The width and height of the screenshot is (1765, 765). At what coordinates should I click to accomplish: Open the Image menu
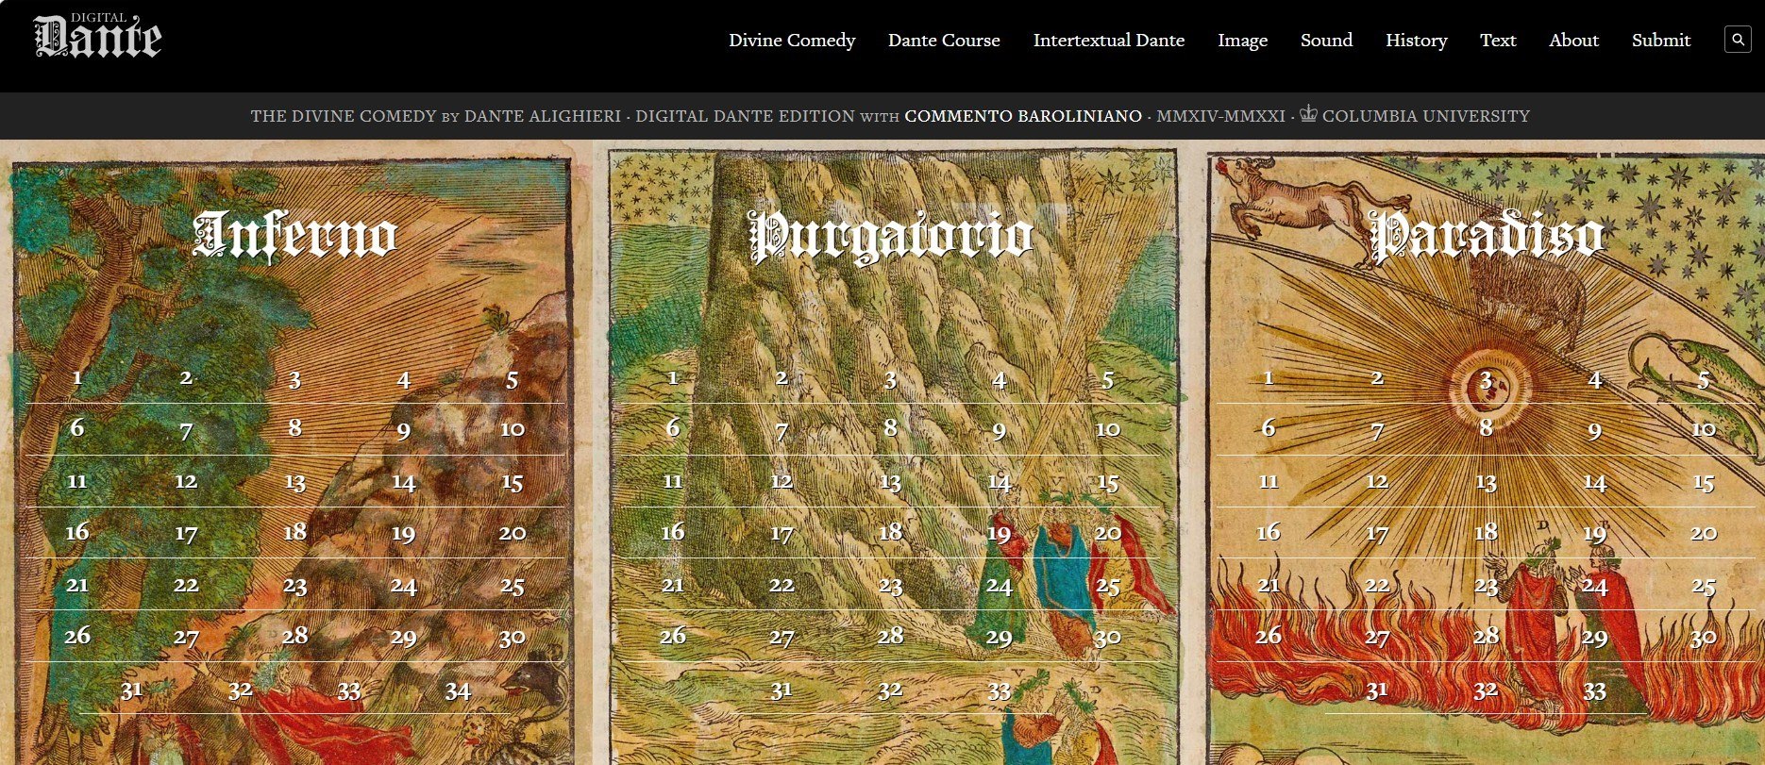click(x=1242, y=40)
